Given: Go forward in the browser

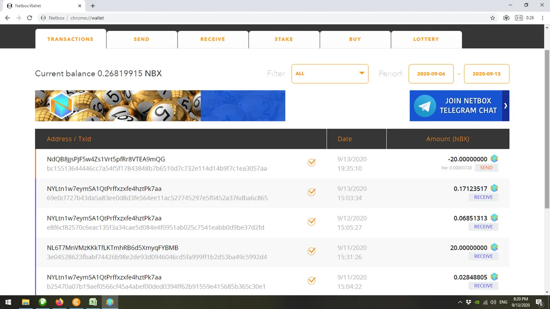Looking at the screenshot, I should (x=18, y=18).
